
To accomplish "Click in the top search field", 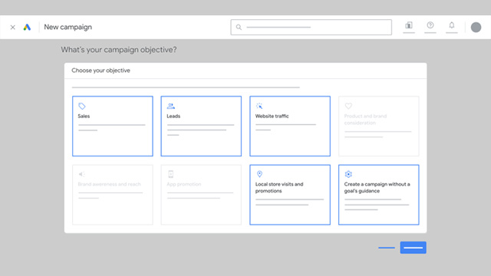I will point(311,28).
